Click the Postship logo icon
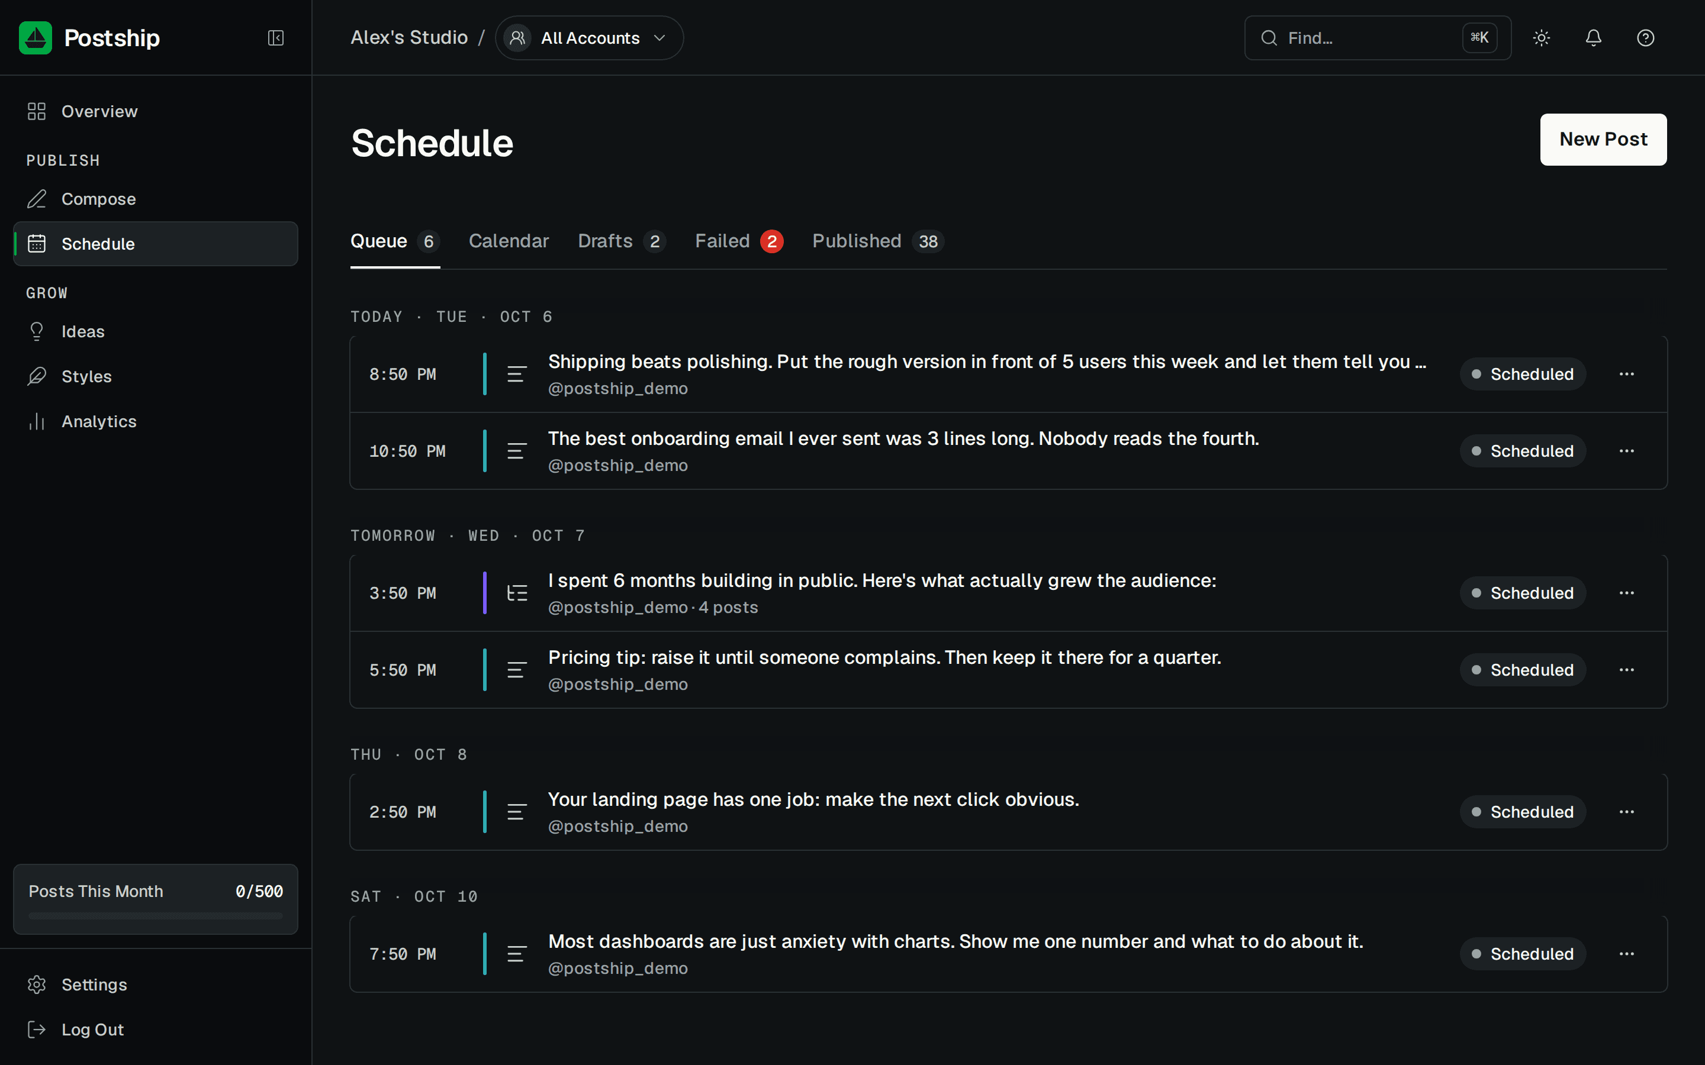This screenshot has width=1705, height=1065. (x=36, y=37)
